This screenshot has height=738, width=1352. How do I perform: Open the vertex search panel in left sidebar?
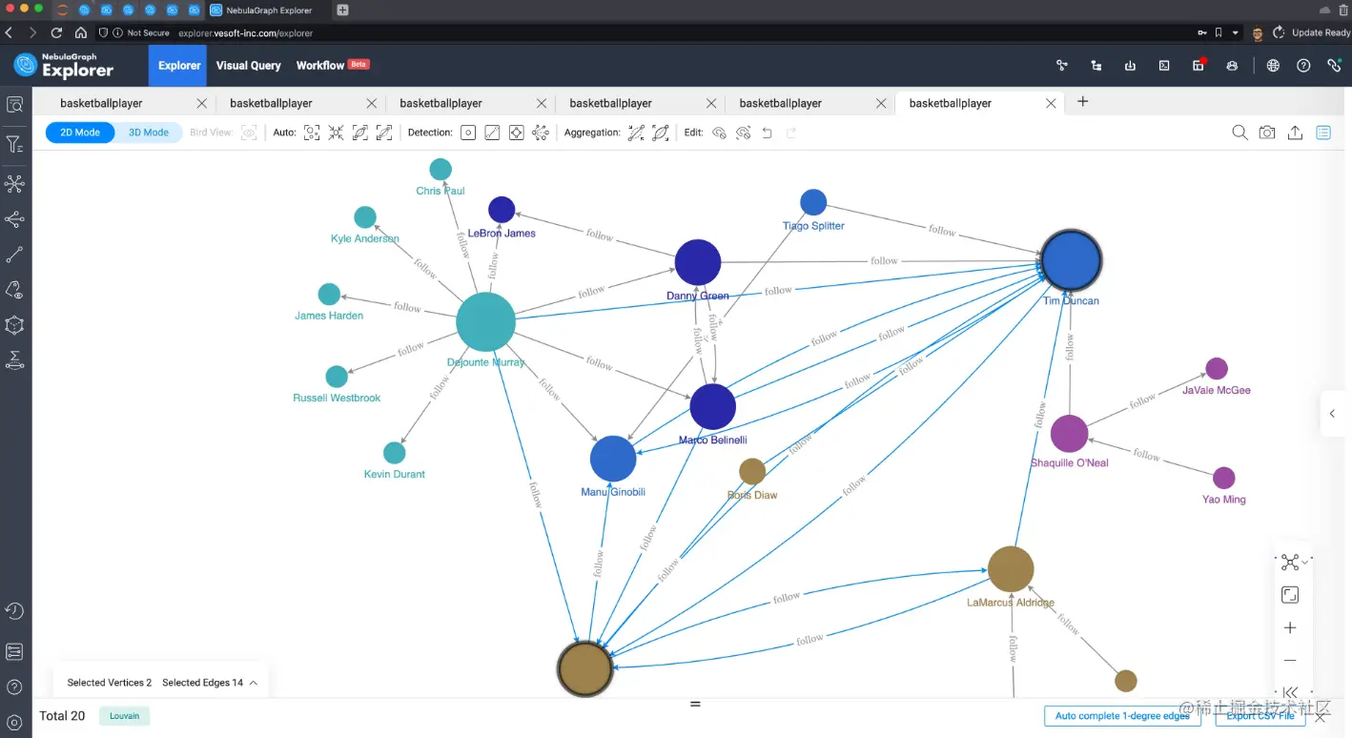(14, 105)
